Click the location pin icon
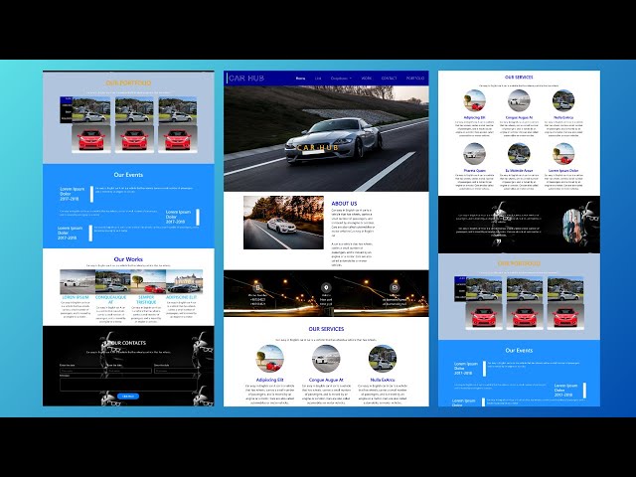636x477 pixels. point(326,287)
